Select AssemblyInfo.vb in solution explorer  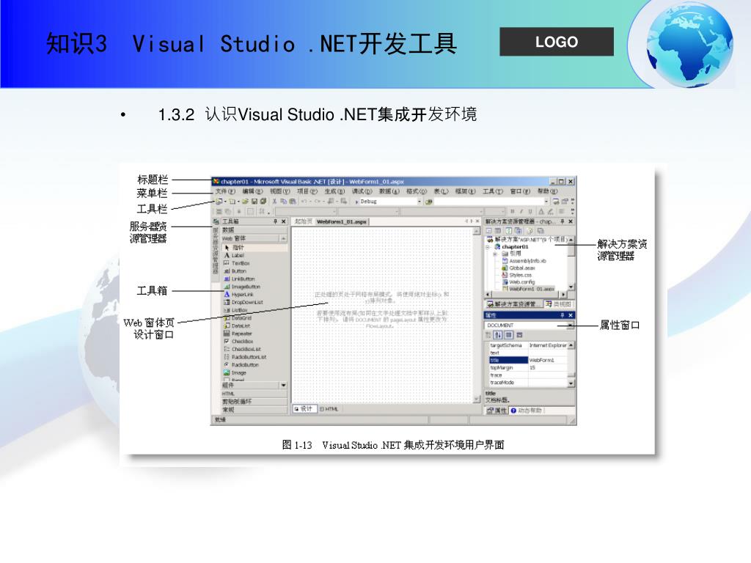tap(524, 261)
